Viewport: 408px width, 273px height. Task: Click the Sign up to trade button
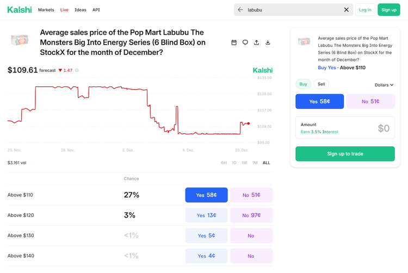pos(345,154)
